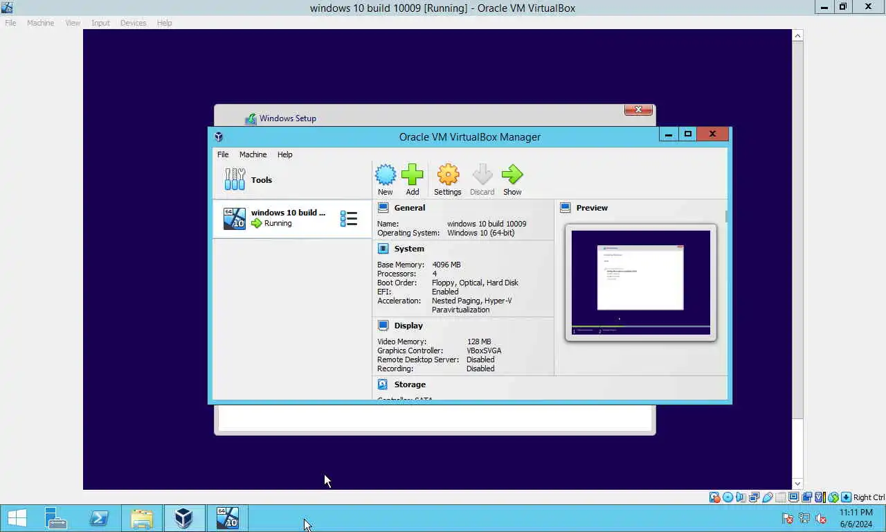
Task: Open Windows Start button on taskbar
Action: 17,518
